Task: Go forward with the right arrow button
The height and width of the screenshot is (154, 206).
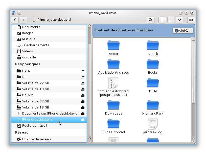Action: pyautogui.click(x=24, y=20)
